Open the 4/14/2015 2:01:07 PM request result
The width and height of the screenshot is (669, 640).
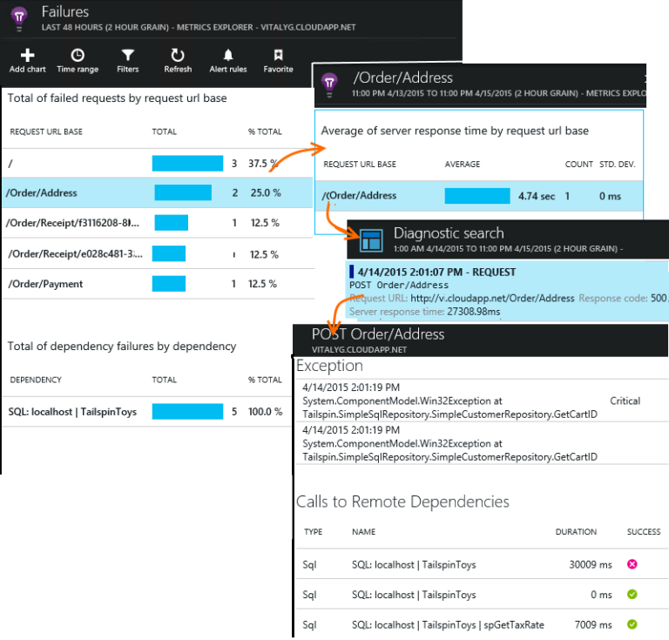507,291
